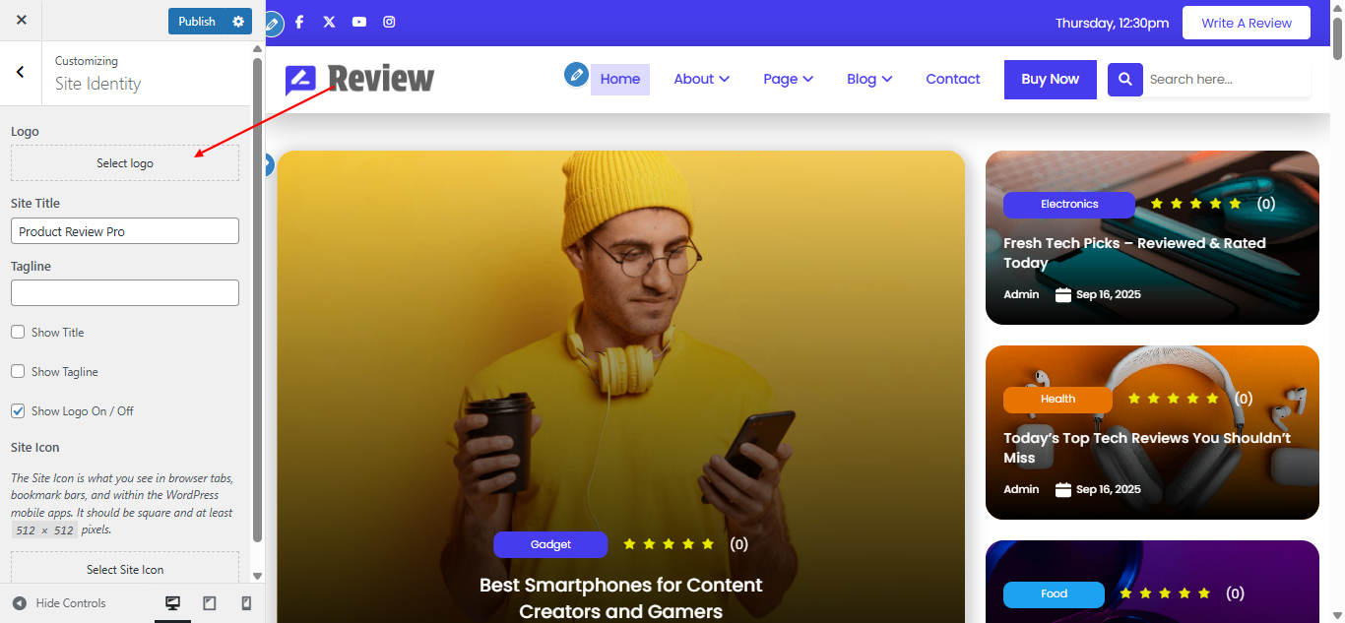This screenshot has width=1345, height=623.
Task: Uncheck Show Logo On / Off
Action: click(x=18, y=411)
